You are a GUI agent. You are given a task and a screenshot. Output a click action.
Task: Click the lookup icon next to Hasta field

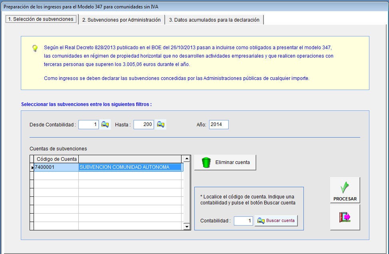pos(161,125)
